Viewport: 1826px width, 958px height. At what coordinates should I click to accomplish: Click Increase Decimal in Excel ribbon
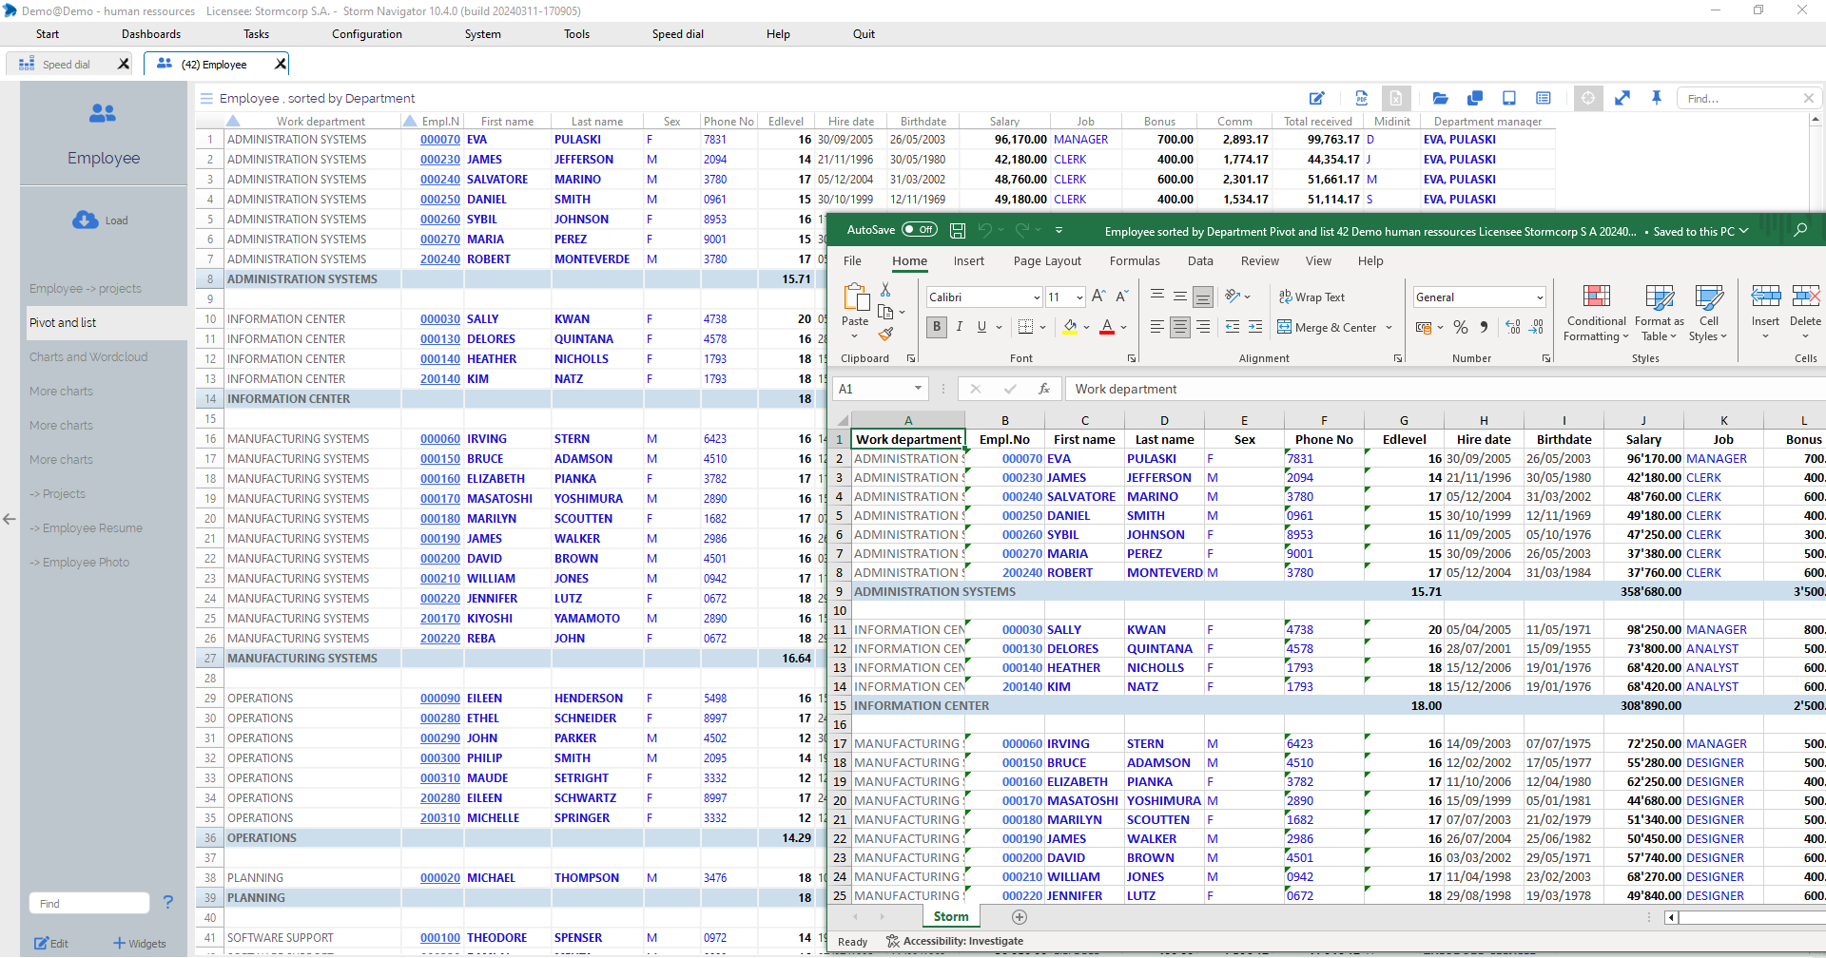coord(1513,327)
